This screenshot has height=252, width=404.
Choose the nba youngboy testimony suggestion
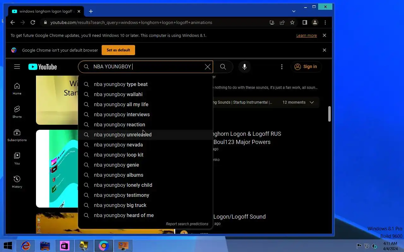click(x=146, y=195)
